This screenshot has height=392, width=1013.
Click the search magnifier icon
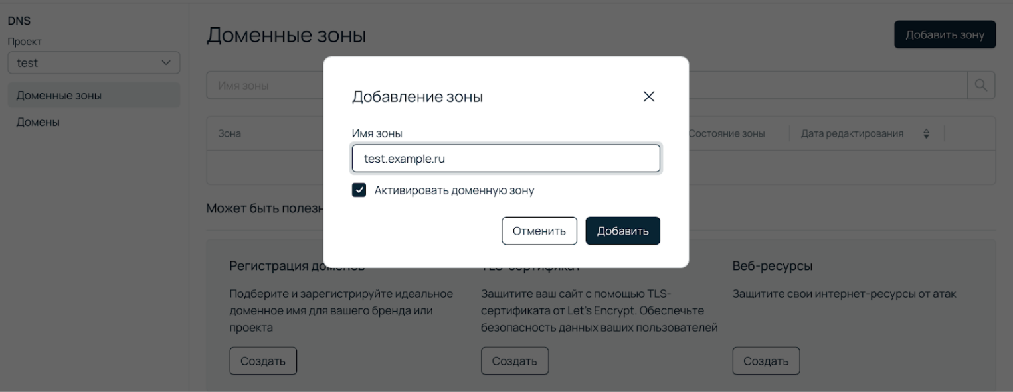point(980,85)
